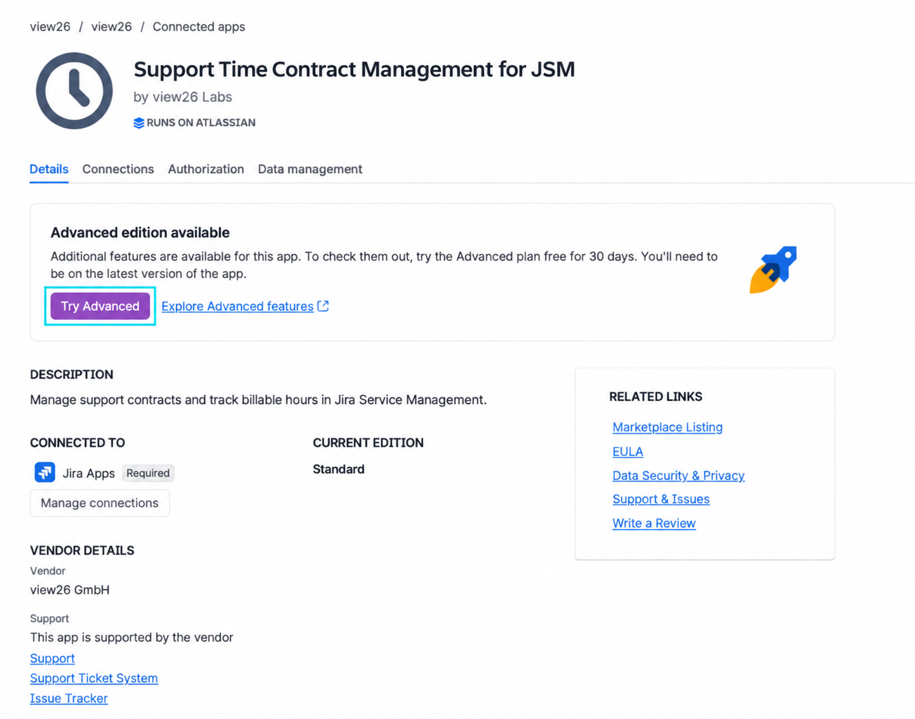Open the vendor Support link
Screen dimensions: 915x719
click(x=52, y=658)
